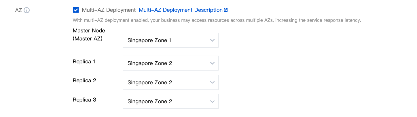The image size is (417, 117).
Task: Expand the Replica 2 zone selector
Action: click(170, 83)
